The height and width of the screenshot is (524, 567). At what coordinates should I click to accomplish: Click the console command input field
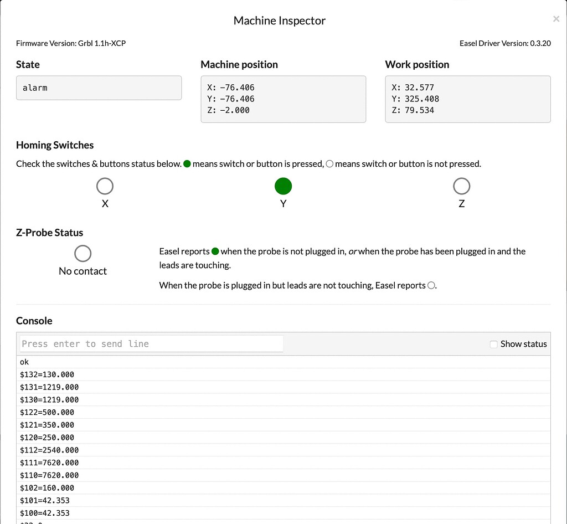(x=151, y=344)
